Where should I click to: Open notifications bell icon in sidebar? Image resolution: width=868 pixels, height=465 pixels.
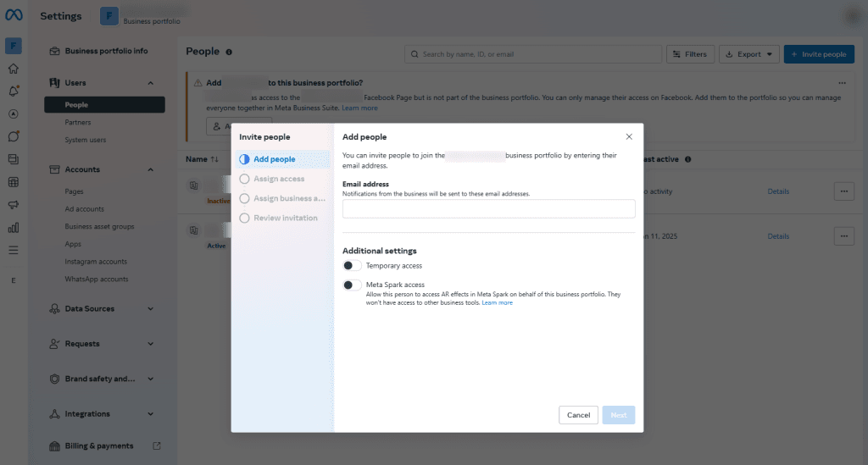pos(13,91)
